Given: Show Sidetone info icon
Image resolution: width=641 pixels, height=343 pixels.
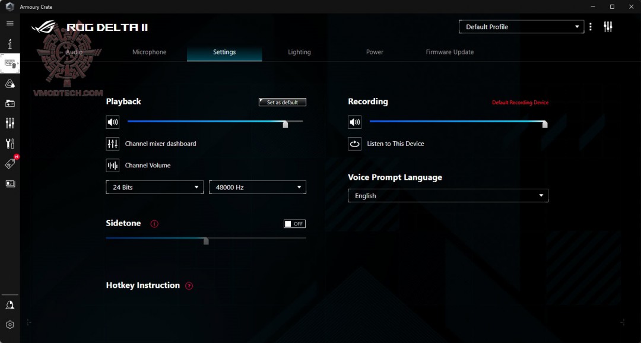Looking at the screenshot, I should pyautogui.click(x=154, y=224).
